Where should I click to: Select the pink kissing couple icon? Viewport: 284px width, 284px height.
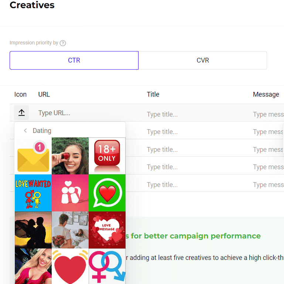pyautogui.click(x=70, y=193)
